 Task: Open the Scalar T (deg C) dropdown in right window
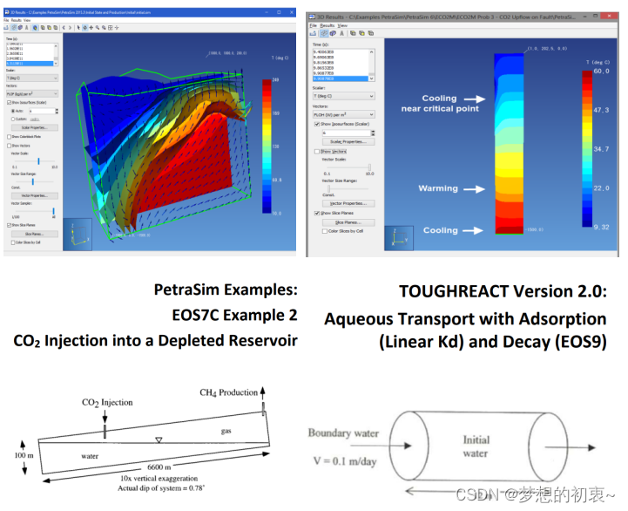(x=344, y=96)
